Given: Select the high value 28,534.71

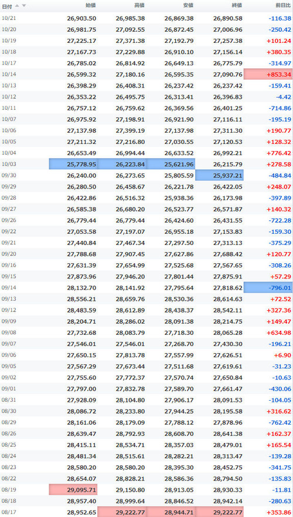Looking at the screenshot, I should [x=130, y=445].
